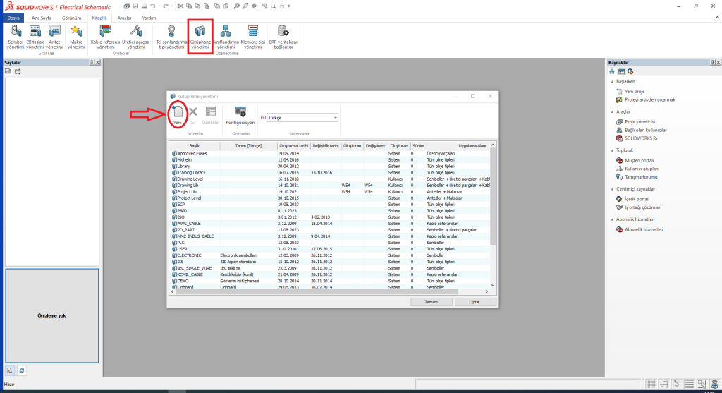Create new library with Yeni button
The height and width of the screenshot is (393, 722).
(178, 114)
